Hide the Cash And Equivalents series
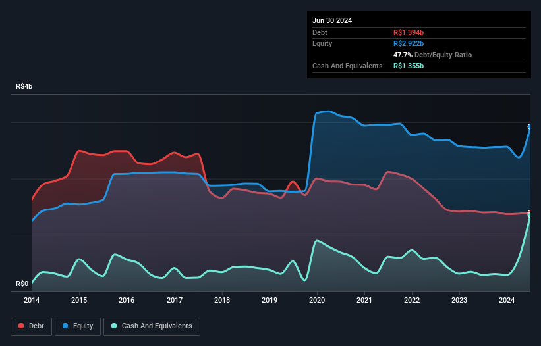 (x=152, y=326)
